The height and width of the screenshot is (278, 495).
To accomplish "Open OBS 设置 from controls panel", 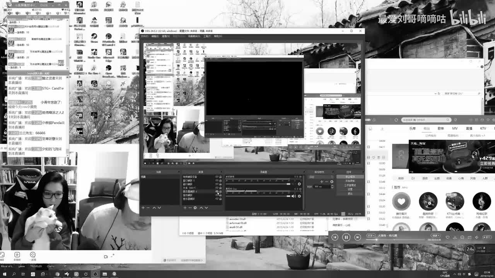I will (350, 190).
